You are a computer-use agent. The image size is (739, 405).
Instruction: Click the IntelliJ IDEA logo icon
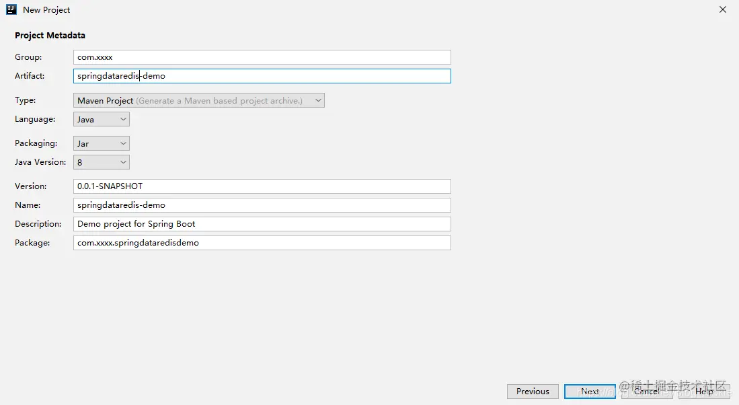(11, 9)
